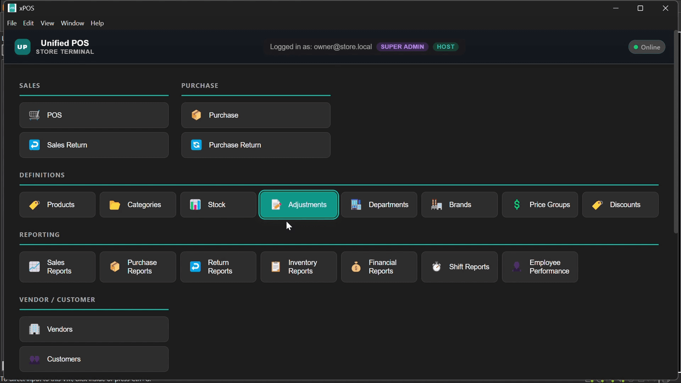Open the highlighted Adjustments tile

click(299, 205)
